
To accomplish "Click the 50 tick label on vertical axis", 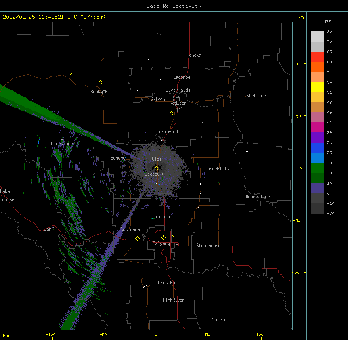I will tap(298, 116).
